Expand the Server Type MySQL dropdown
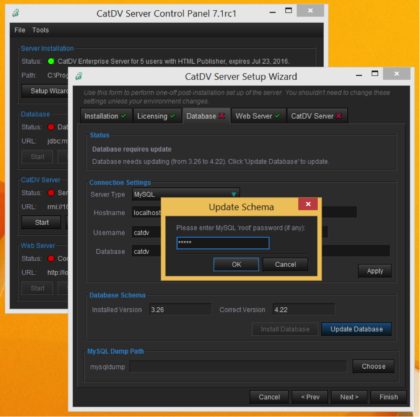This screenshot has width=420, height=417. pyautogui.click(x=233, y=194)
